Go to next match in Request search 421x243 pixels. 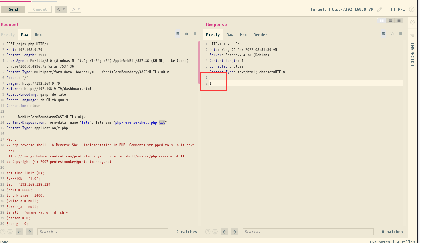click(x=29, y=232)
